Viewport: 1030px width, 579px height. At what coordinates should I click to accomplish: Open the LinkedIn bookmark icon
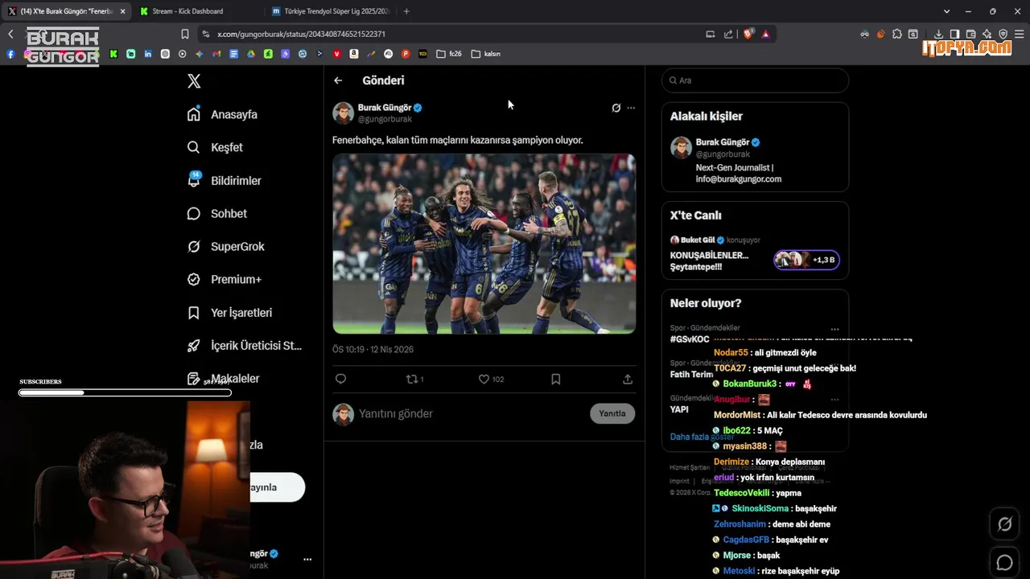pyautogui.click(x=148, y=54)
